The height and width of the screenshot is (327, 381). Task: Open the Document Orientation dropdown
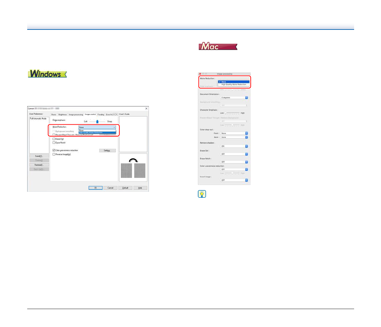(234, 97)
